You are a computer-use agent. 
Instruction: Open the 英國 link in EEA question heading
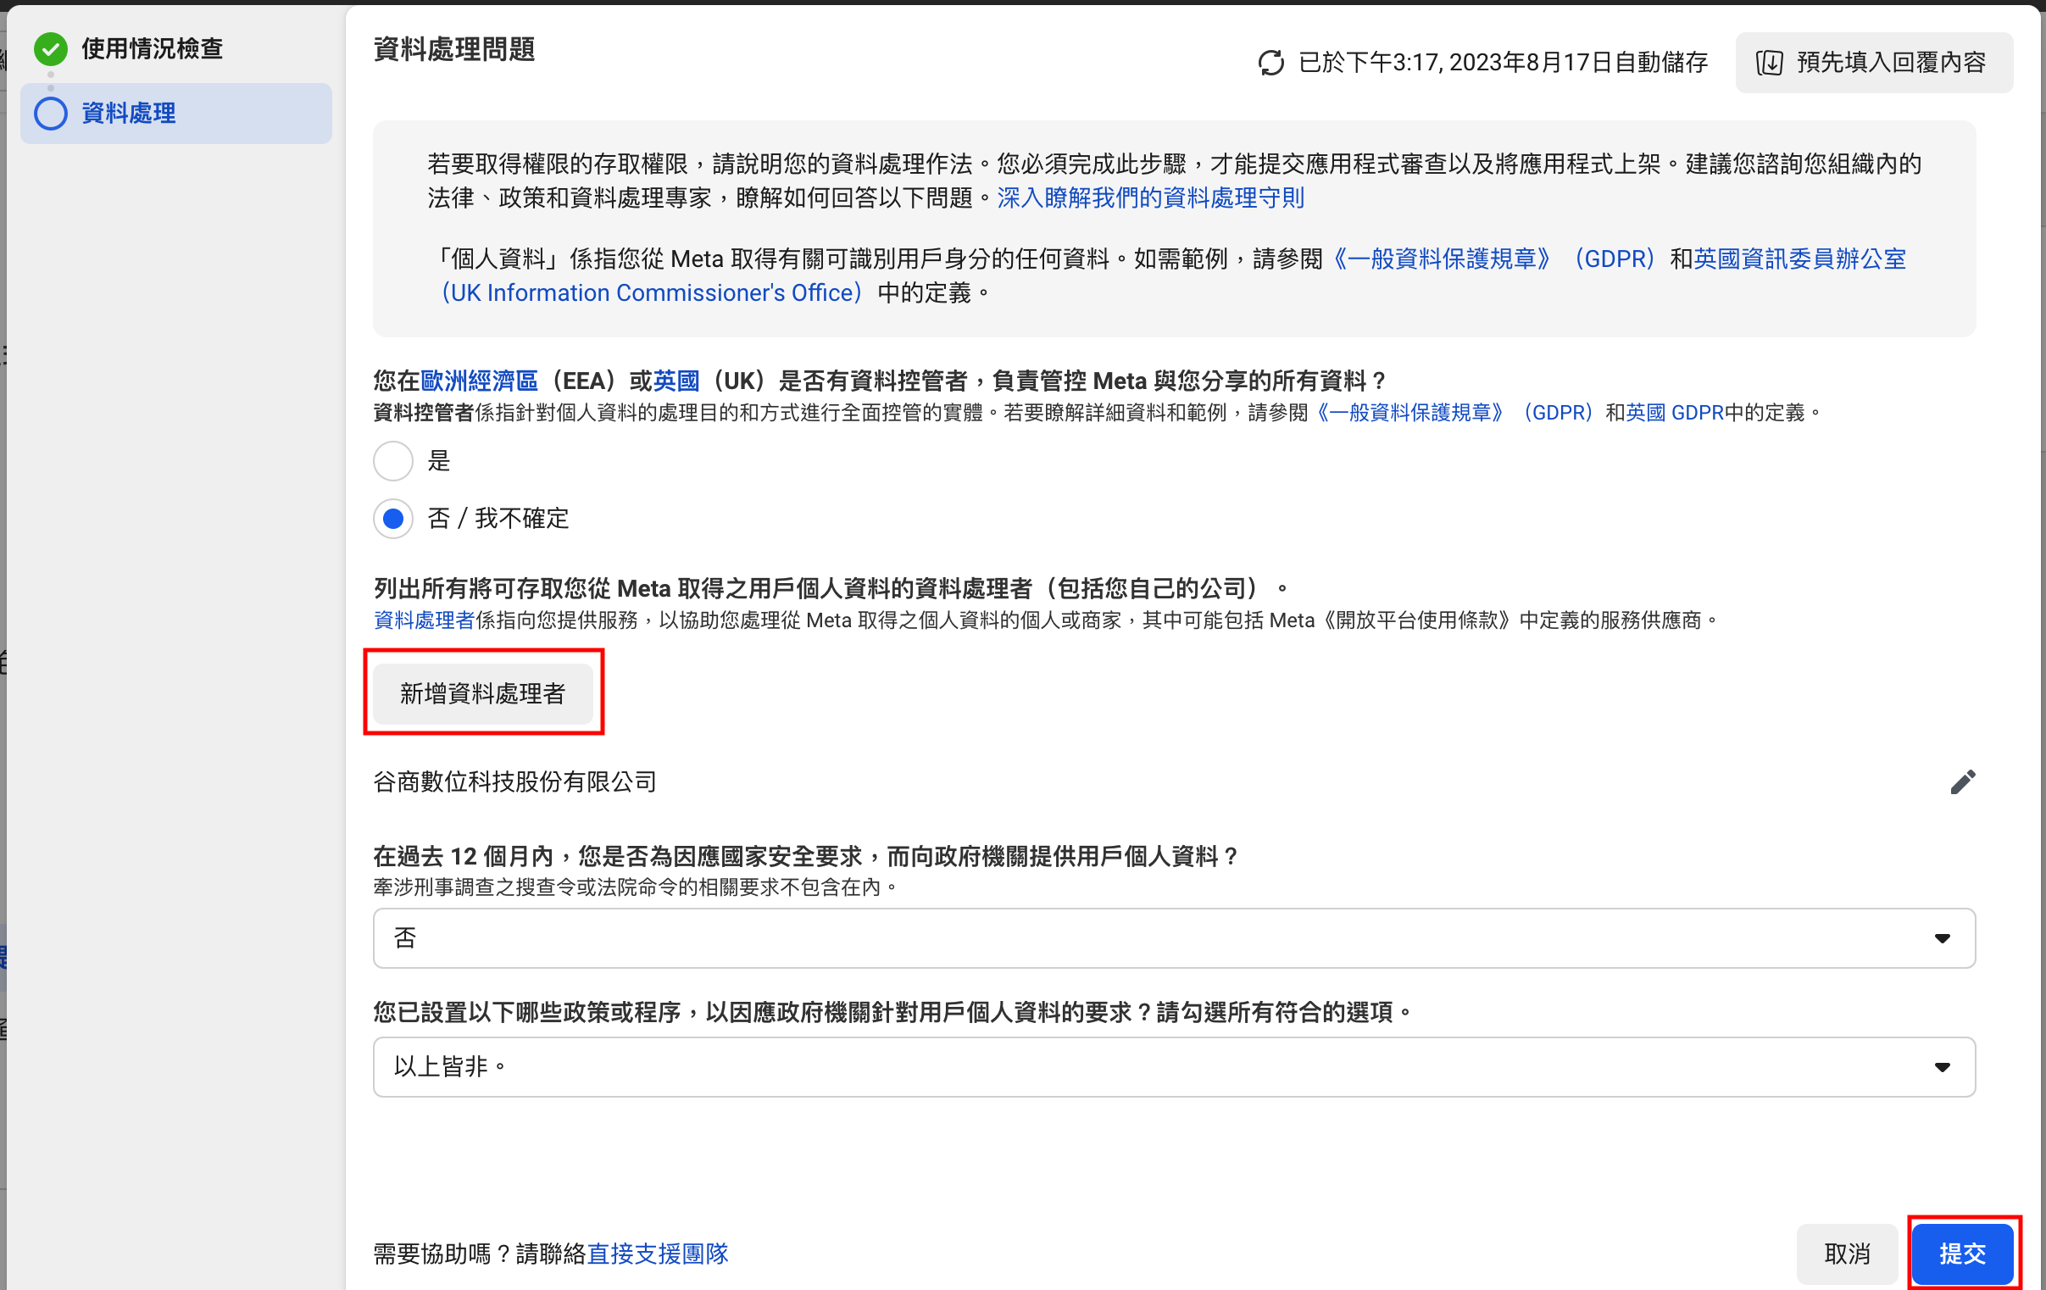pyautogui.click(x=676, y=381)
